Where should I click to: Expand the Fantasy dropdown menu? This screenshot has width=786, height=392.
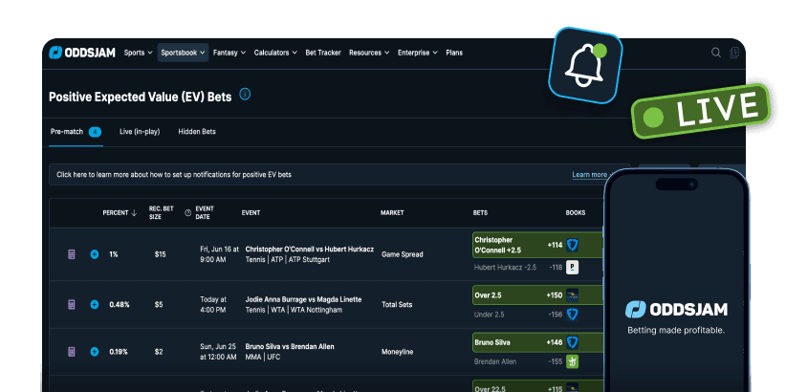(229, 53)
